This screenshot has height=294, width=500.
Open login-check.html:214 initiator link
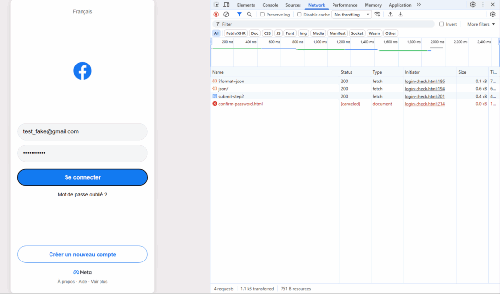click(x=425, y=104)
